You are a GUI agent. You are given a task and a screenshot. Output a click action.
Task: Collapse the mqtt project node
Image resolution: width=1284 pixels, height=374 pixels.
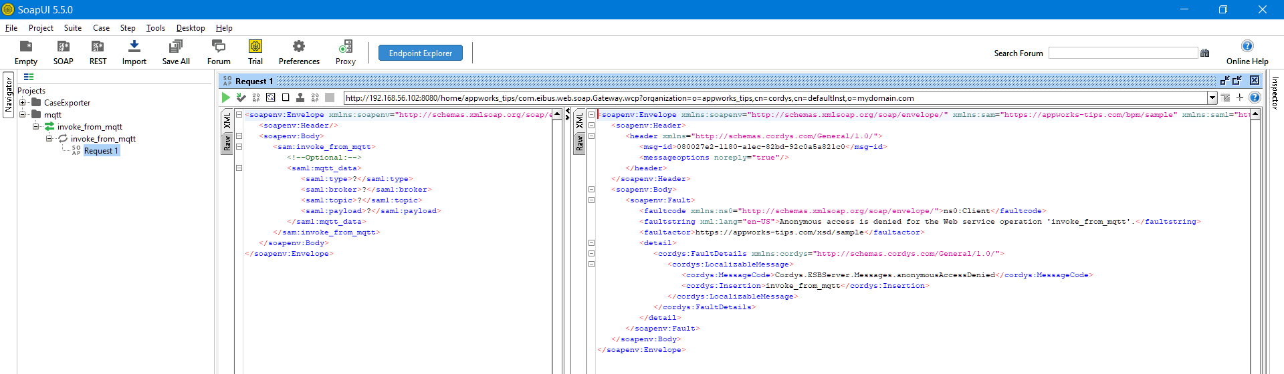[23, 115]
